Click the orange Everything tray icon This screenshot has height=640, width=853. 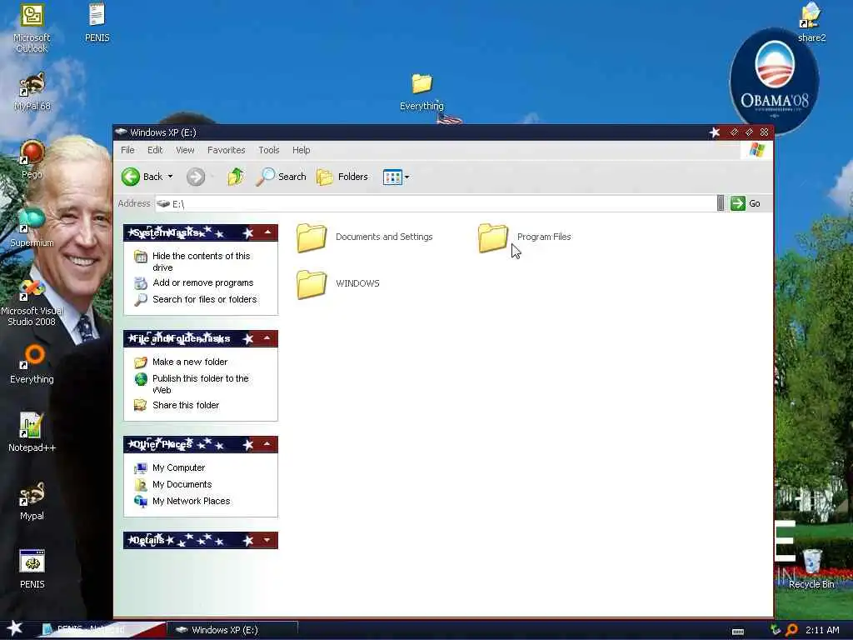pos(791,630)
